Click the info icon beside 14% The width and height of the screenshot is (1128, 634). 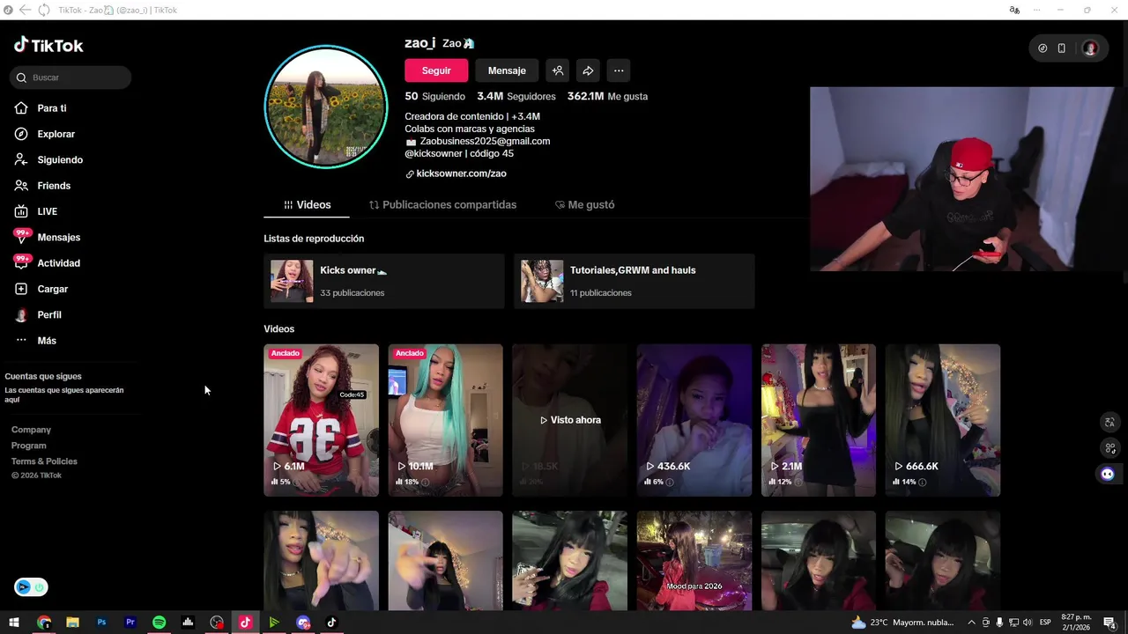(x=922, y=483)
